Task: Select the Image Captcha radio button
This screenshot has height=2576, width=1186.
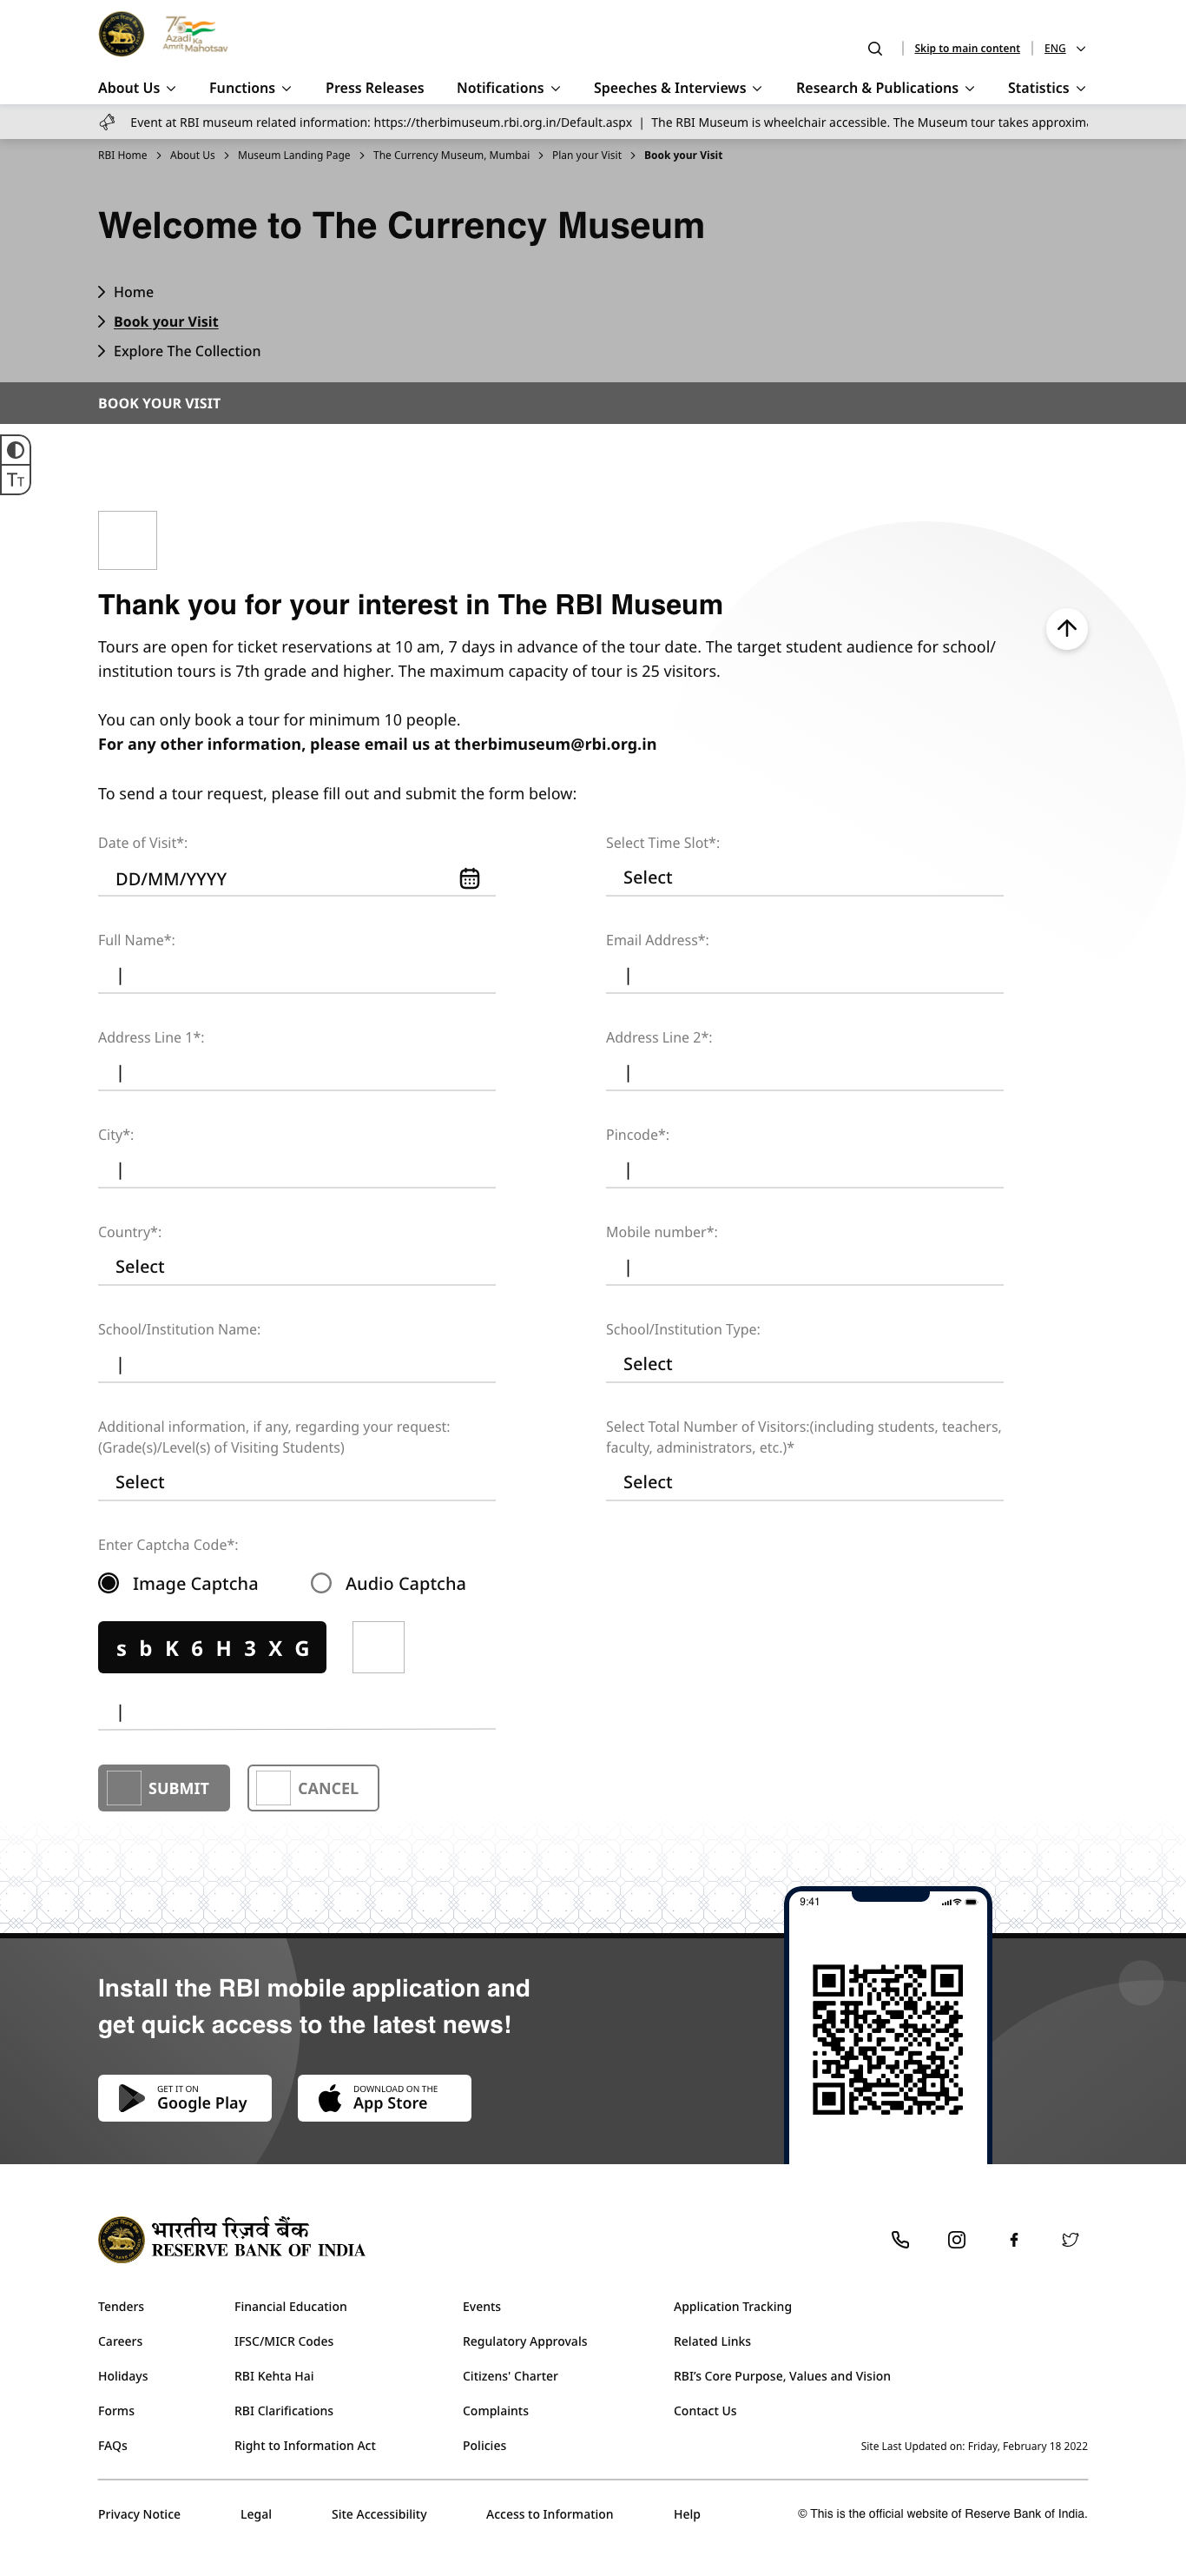Action: coord(109,1583)
